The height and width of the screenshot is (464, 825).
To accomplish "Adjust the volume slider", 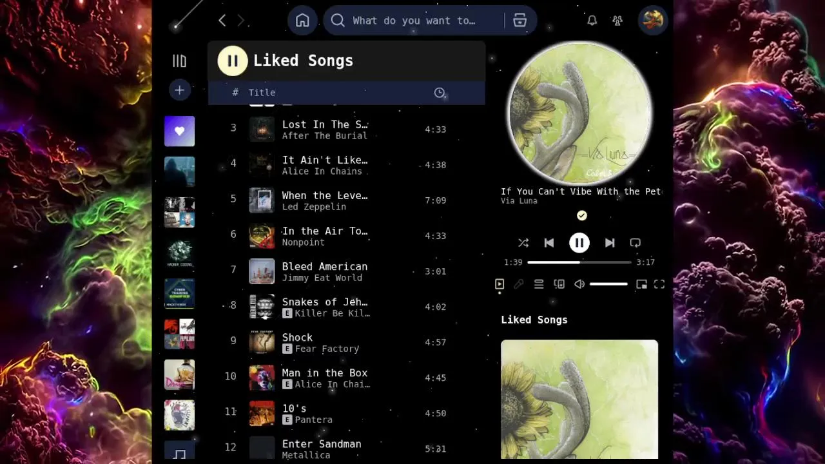I will click(x=608, y=284).
